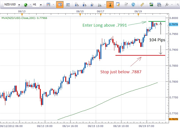
Task: Expand the drawing lines tool dropdown arrow
Action: [x=172, y=5]
